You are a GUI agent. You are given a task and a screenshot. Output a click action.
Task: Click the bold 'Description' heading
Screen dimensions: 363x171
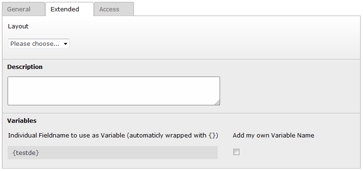pos(25,67)
